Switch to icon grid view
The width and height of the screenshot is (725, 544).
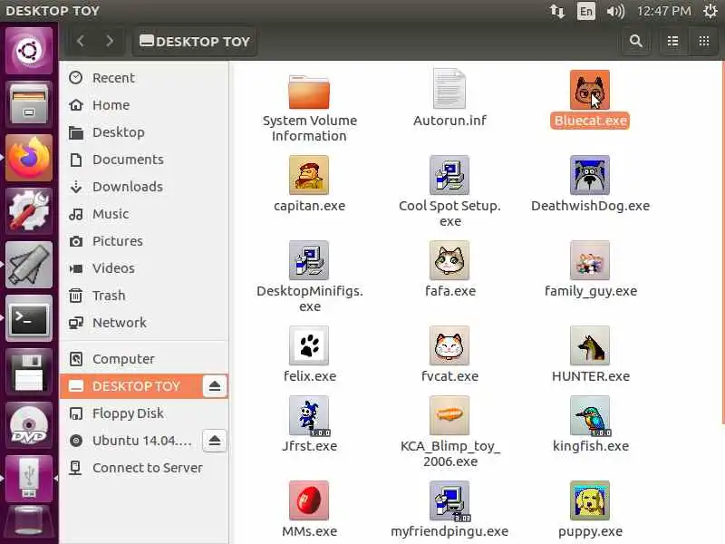pos(704,41)
